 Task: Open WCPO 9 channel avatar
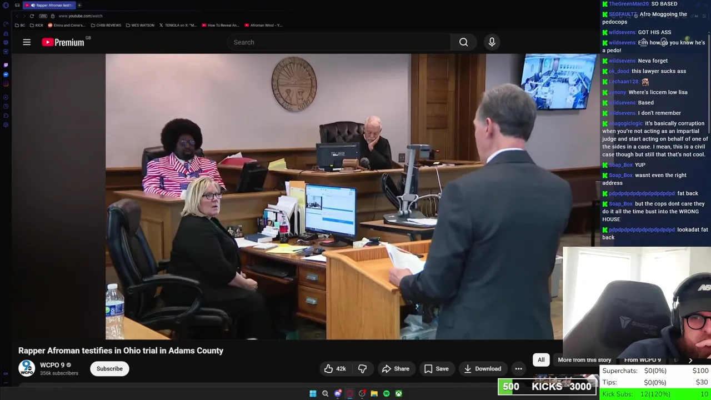tap(27, 368)
